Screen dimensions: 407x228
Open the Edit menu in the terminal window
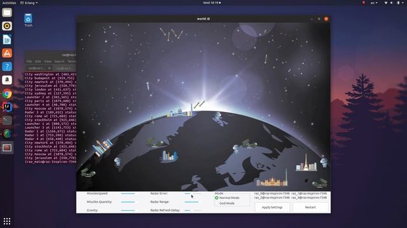tap(38, 61)
